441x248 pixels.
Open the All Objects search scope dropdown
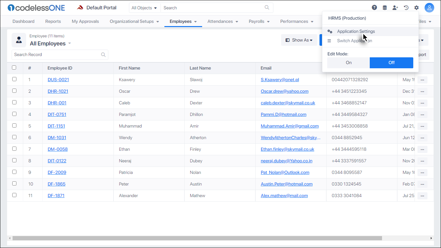(144, 8)
